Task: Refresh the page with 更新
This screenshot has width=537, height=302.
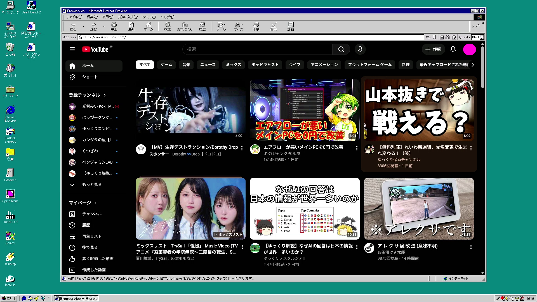Action: [131, 27]
